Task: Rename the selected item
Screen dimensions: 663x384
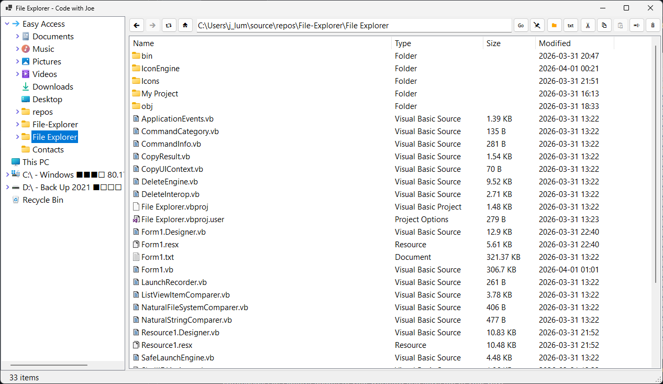Action: click(x=636, y=25)
